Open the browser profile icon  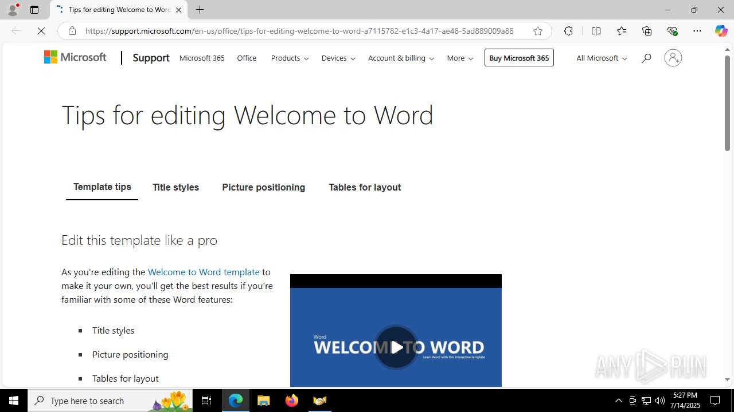coord(13,10)
